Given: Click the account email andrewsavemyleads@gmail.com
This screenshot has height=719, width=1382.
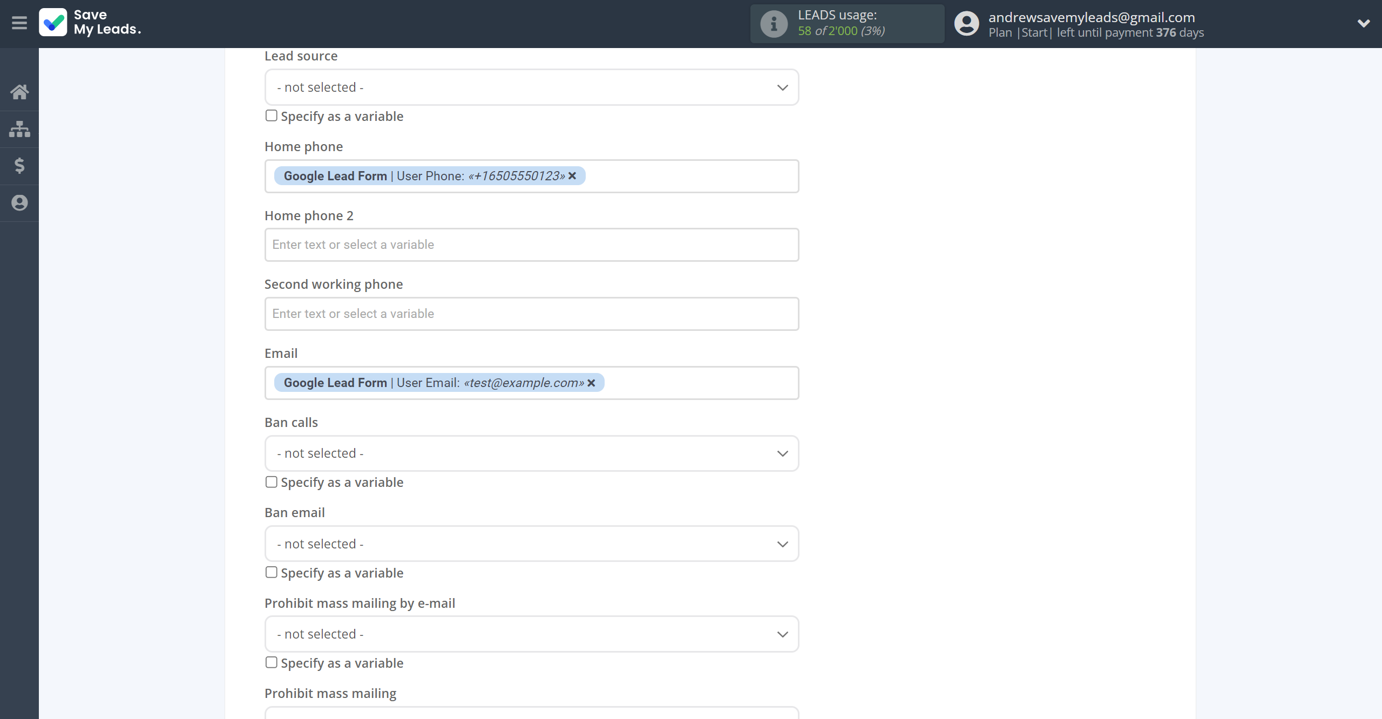Looking at the screenshot, I should tap(1092, 17).
